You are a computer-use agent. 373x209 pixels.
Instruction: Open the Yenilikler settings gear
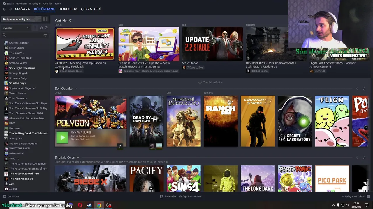[x=70, y=21]
